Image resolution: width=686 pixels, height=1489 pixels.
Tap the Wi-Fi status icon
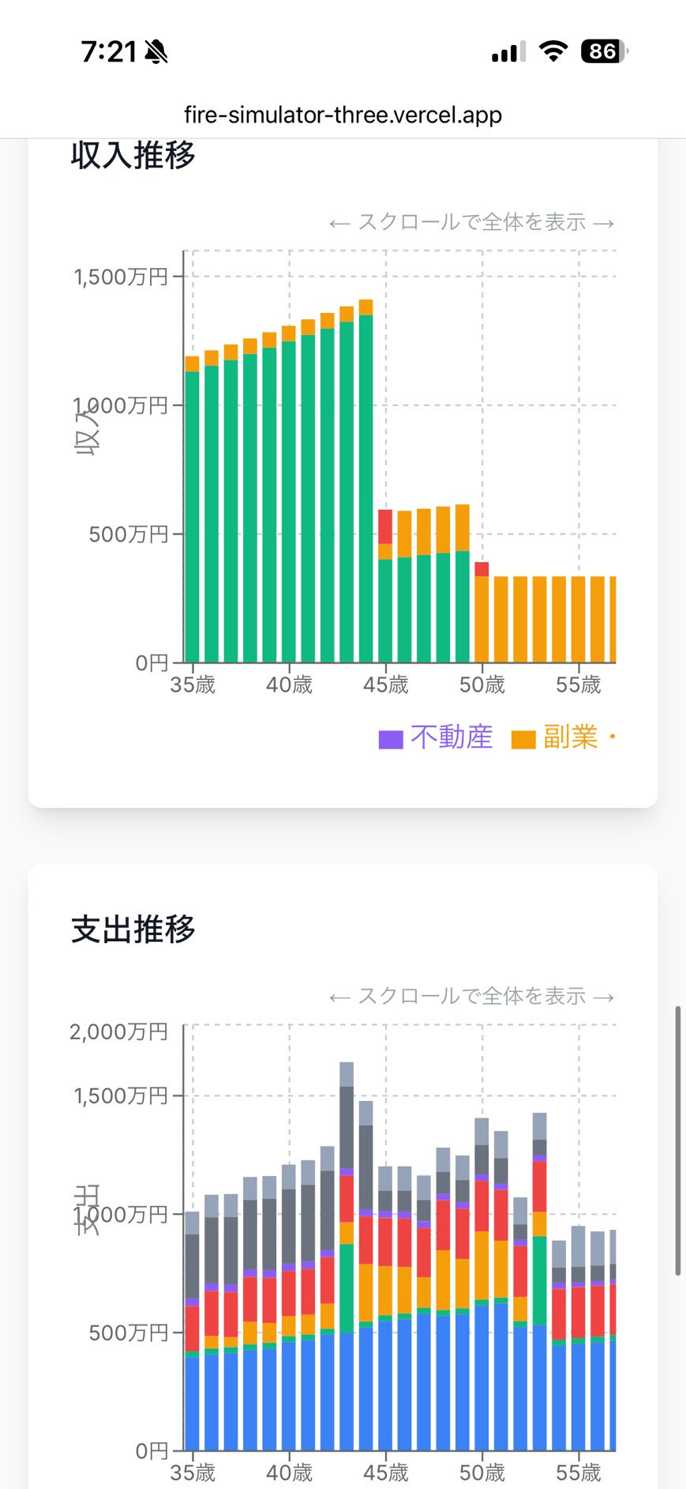click(x=553, y=51)
